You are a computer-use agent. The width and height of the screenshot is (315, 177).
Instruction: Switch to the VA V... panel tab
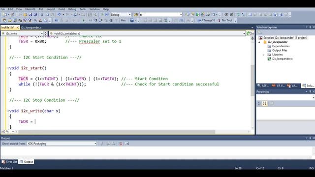278,86
